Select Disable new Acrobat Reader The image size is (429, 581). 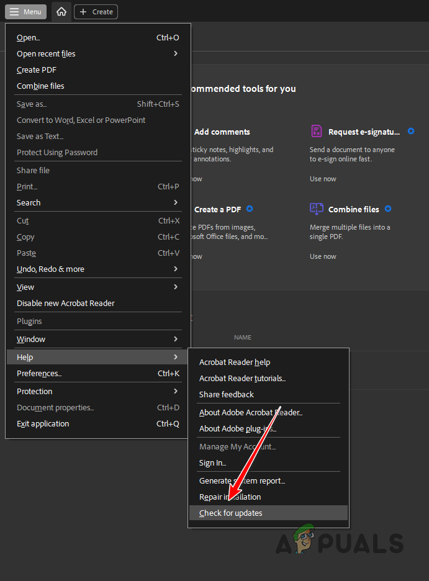pos(98,303)
